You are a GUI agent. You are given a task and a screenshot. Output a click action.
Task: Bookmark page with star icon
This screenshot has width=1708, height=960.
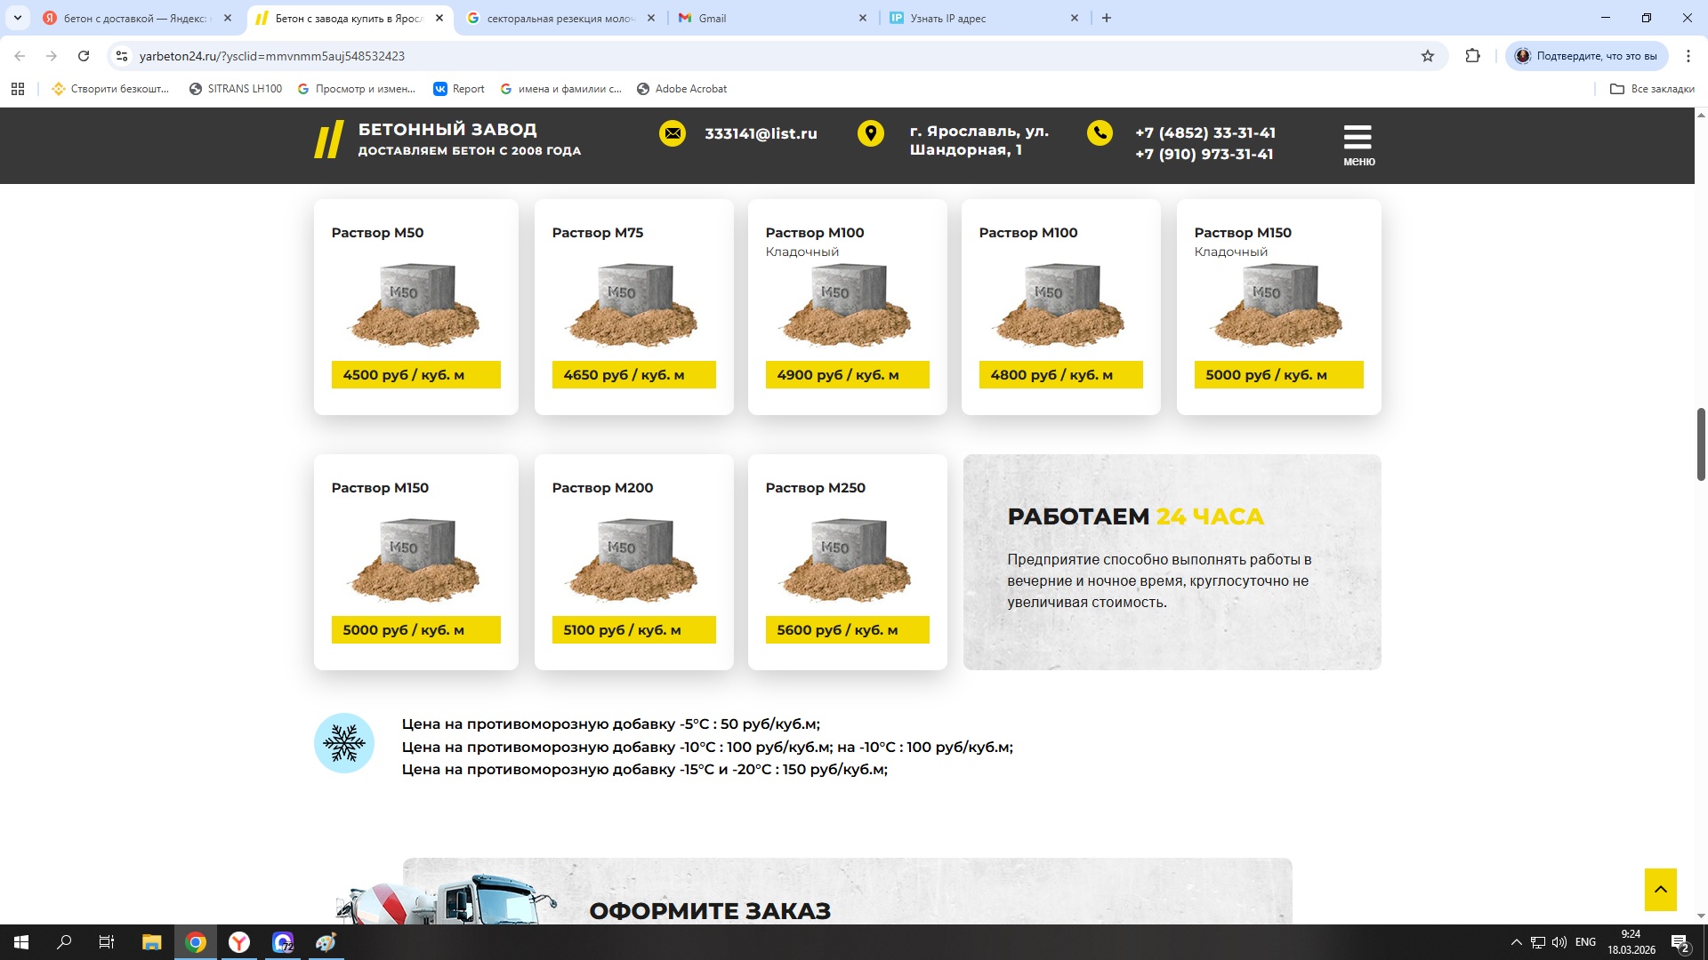[1428, 56]
